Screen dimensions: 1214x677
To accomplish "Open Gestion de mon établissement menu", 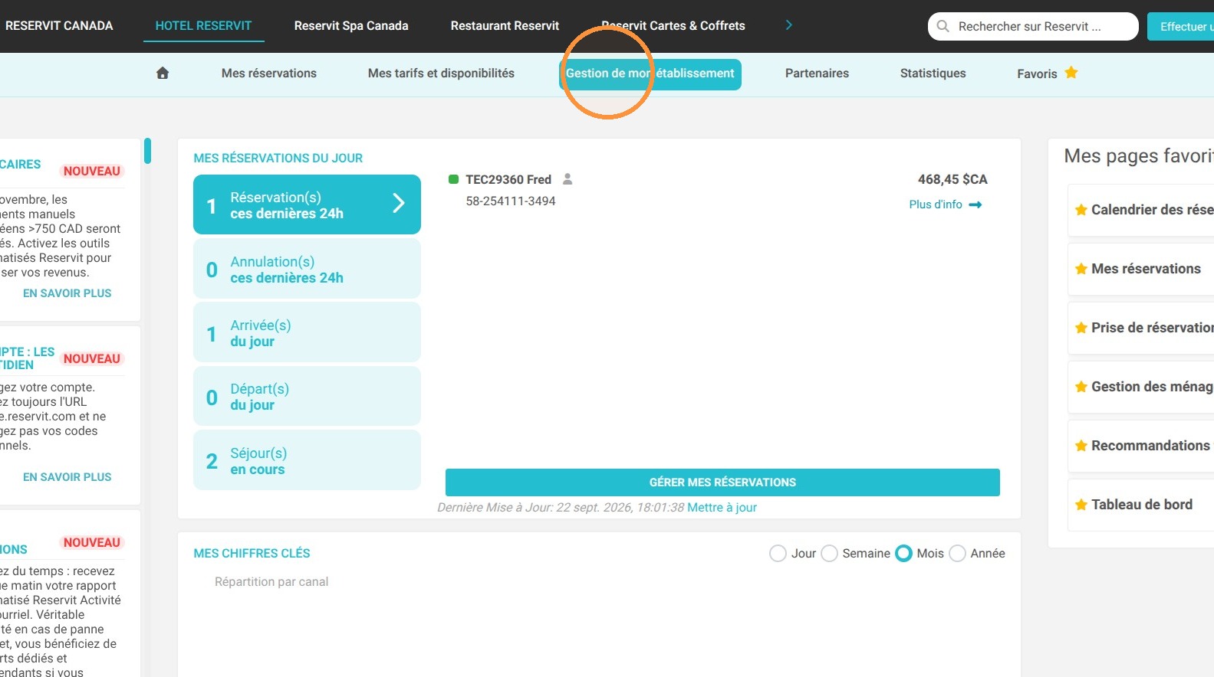I will coord(650,74).
